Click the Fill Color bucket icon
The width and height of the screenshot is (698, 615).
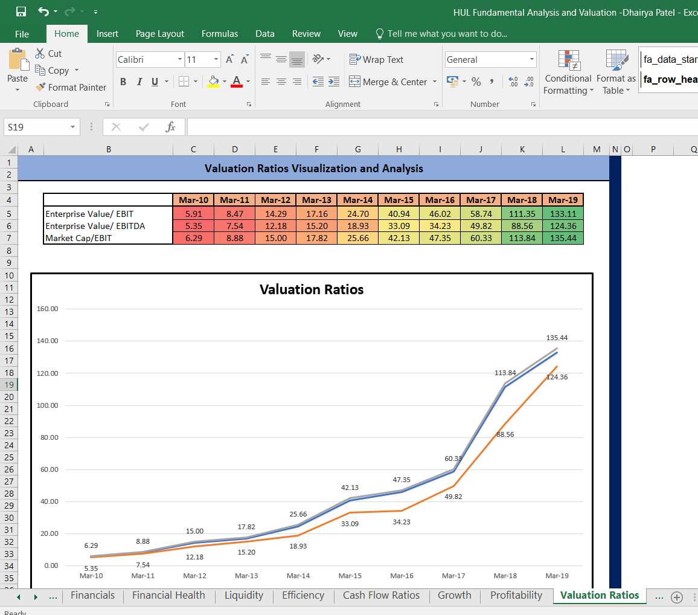click(x=213, y=82)
